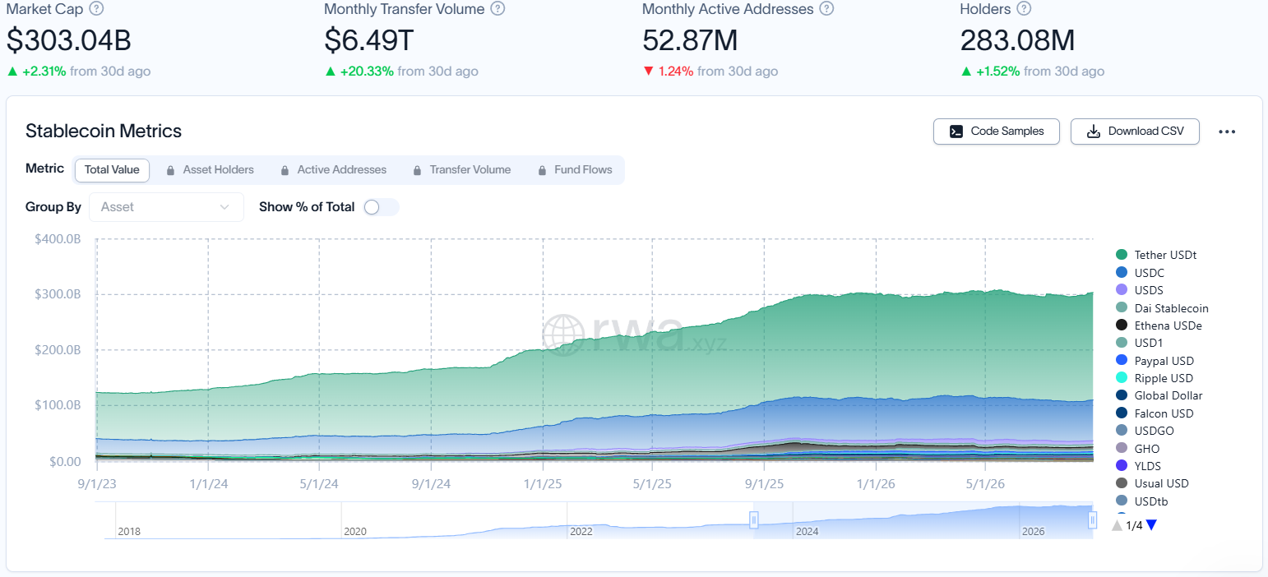Click the Holders info question icon
This screenshot has width=1268, height=577.
[1024, 9]
